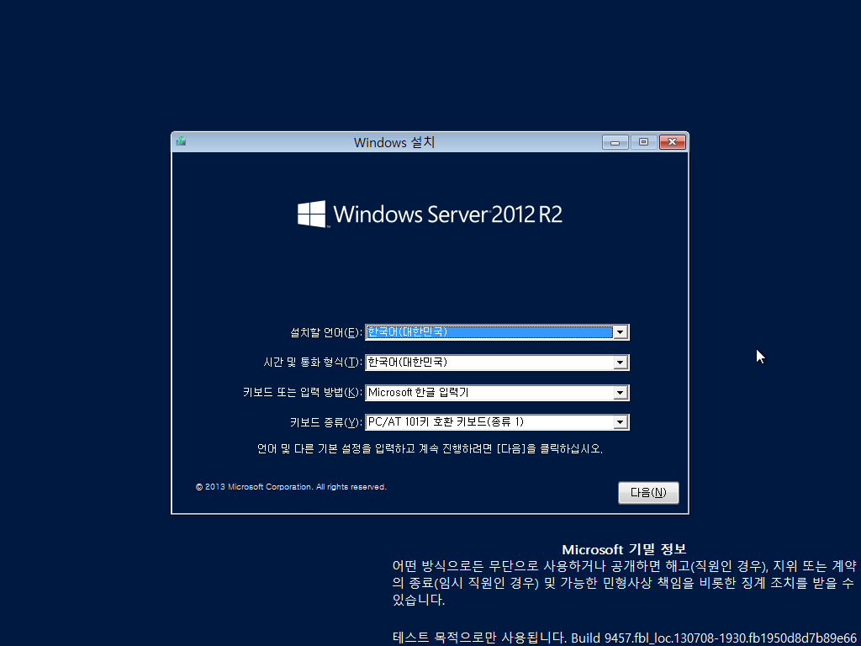Viewport: 861px width, 646px height.
Task: Open the 설치할 언어 dropdown arrow
Action: click(x=620, y=332)
